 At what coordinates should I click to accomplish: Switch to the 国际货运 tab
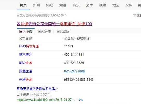pyautogui.click(x=63, y=32)
